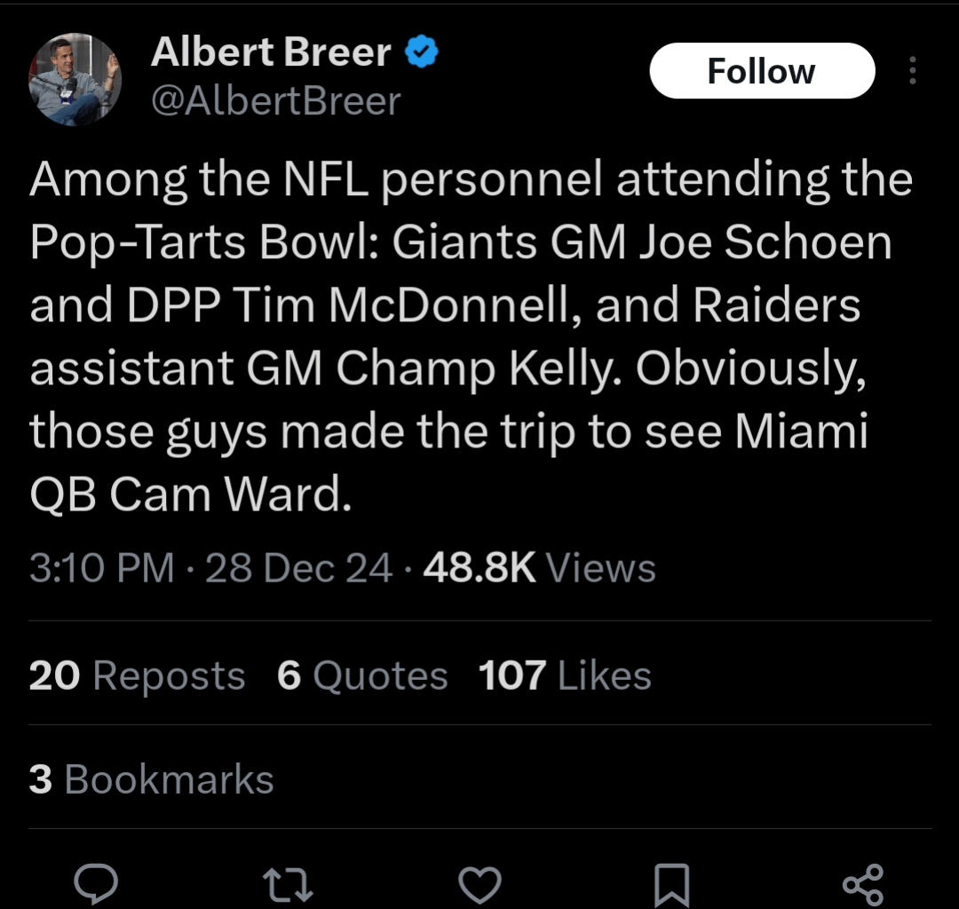The image size is (959, 909).
Task: Open the @AlbertBreer handle link
Action: 276,101
